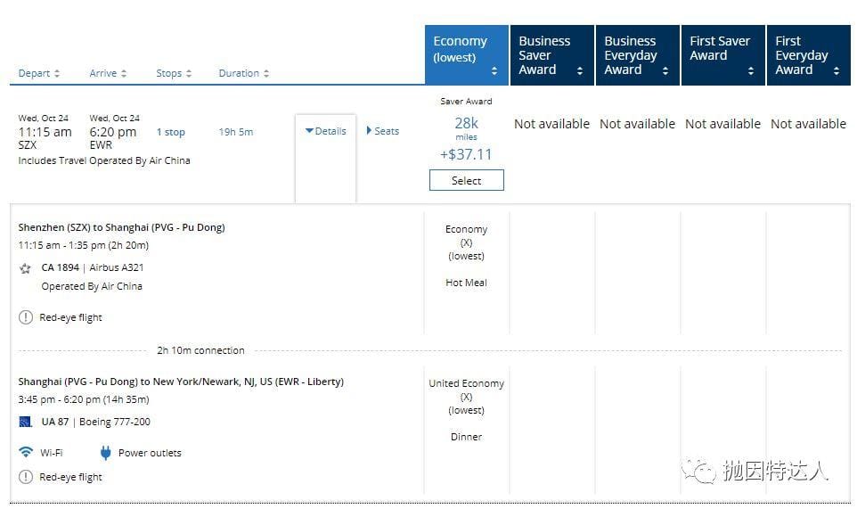Click the sort arrows in First Everyday Award header

click(x=837, y=71)
